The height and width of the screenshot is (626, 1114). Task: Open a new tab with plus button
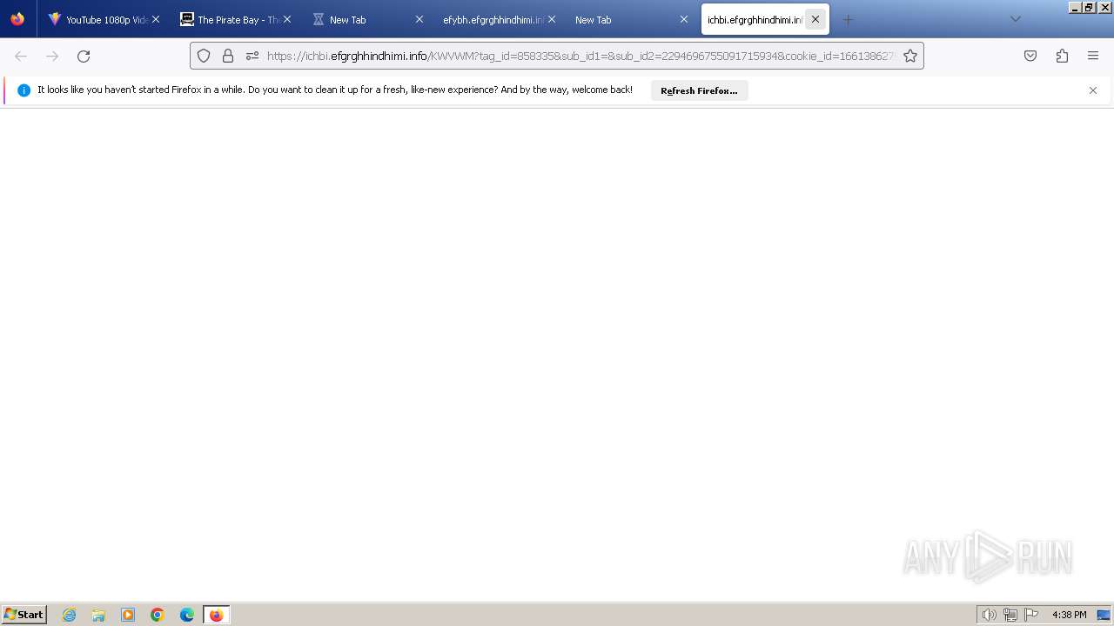(x=849, y=19)
